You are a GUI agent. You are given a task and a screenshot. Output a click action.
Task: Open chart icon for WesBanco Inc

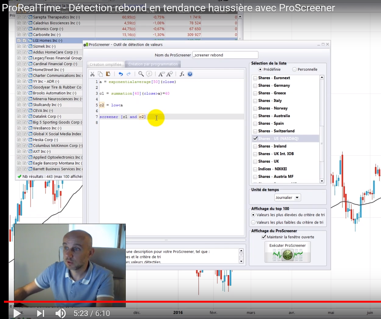[x=30, y=128]
